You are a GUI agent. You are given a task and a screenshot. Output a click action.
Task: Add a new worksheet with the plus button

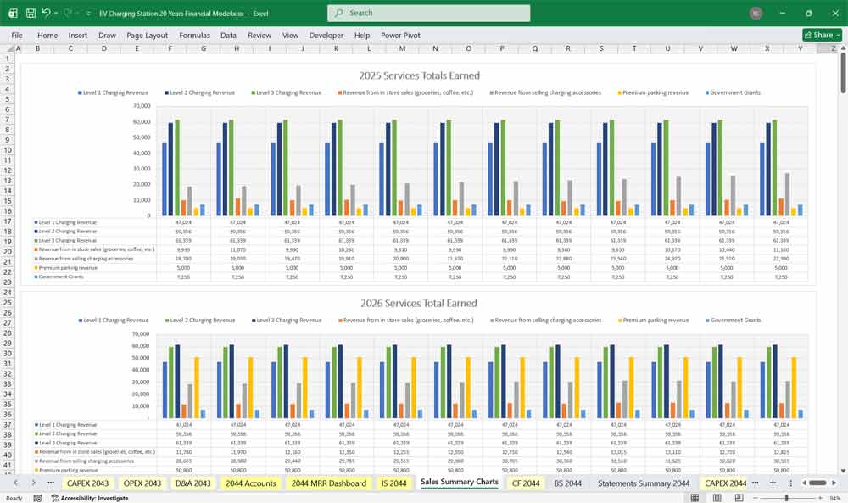tap(773, 483)
